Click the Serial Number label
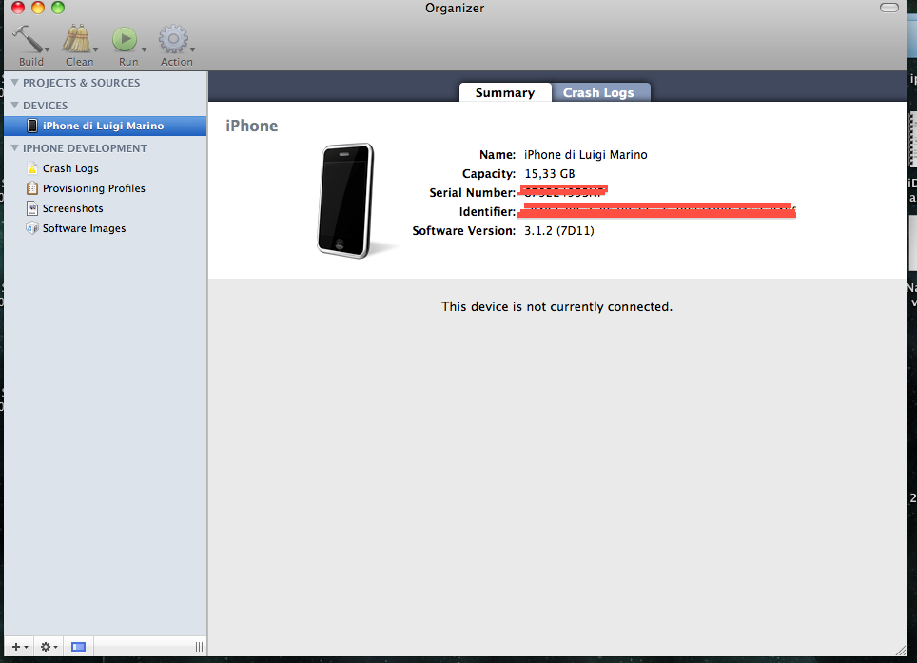This screenshot has width=917, height=663. (473, 192)
